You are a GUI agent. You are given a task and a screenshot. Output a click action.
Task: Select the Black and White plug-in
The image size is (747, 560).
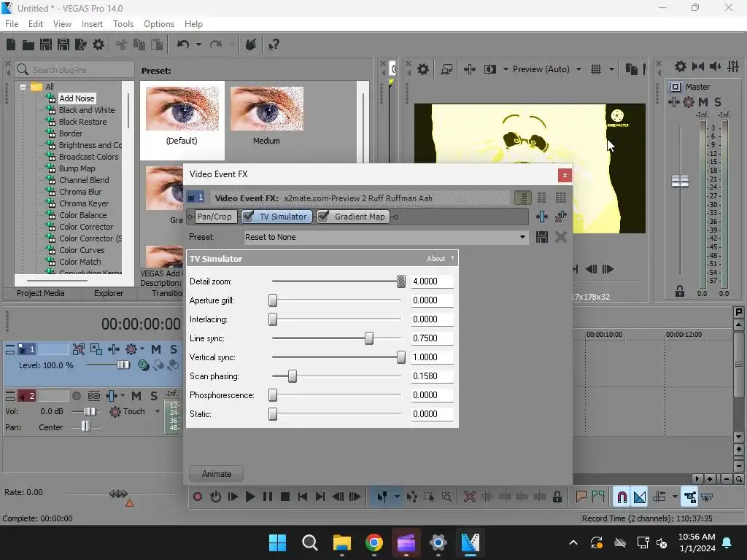point(87,110)
